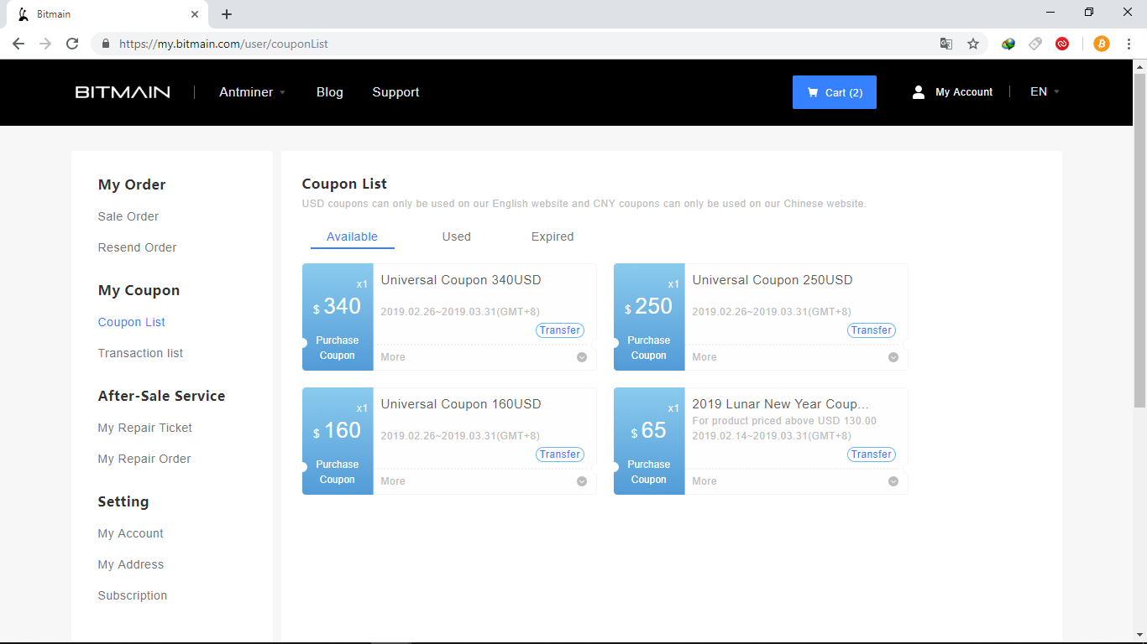Screen dimensions: 1147x644
Task: Open My Repair Order link
Action: [144, 459]
